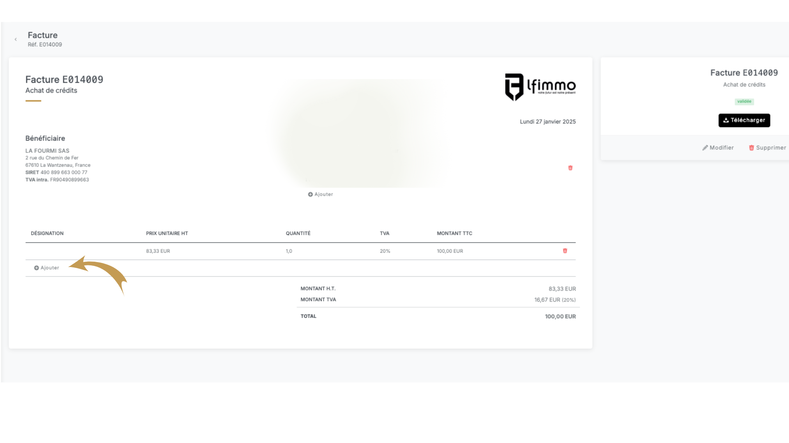
Task: Remove the invoice via Supprimer trash
Action: tap(767, 148)
